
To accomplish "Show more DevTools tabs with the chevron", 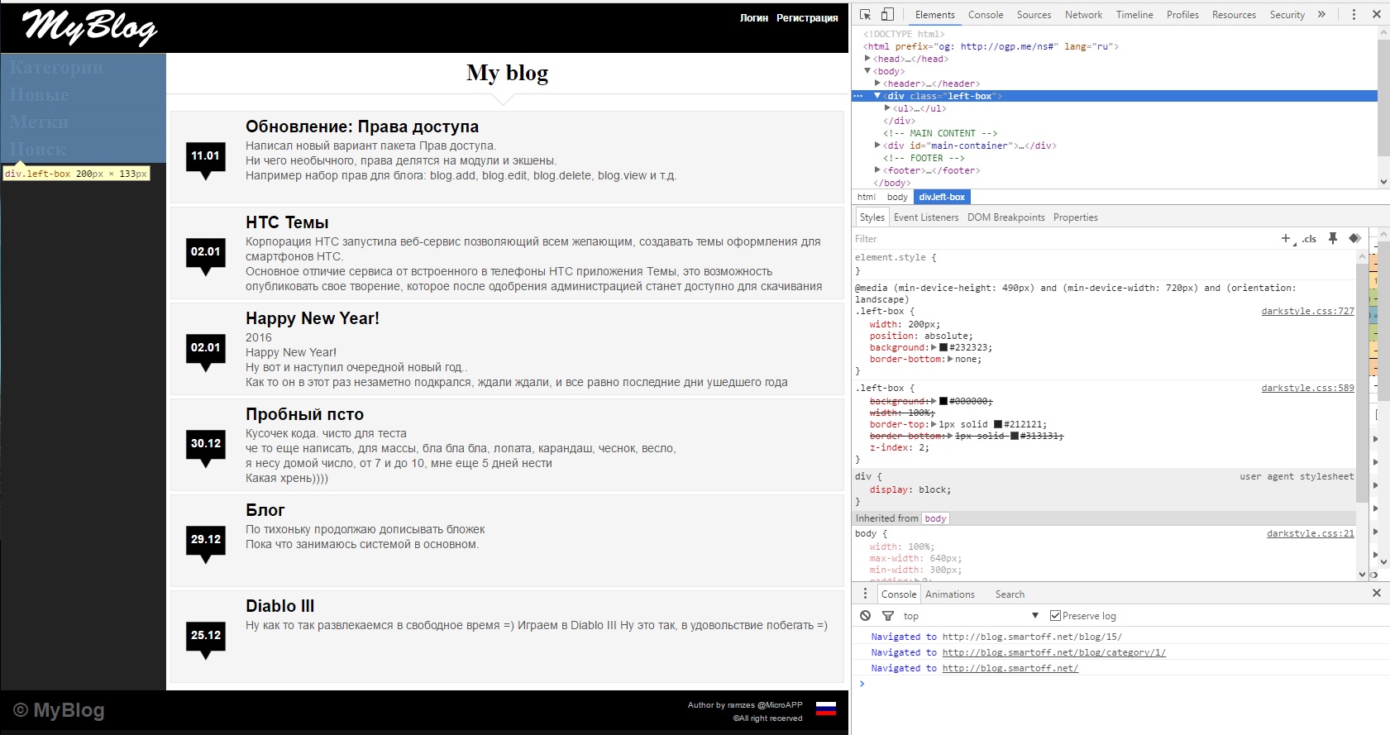I will 1321,14.
